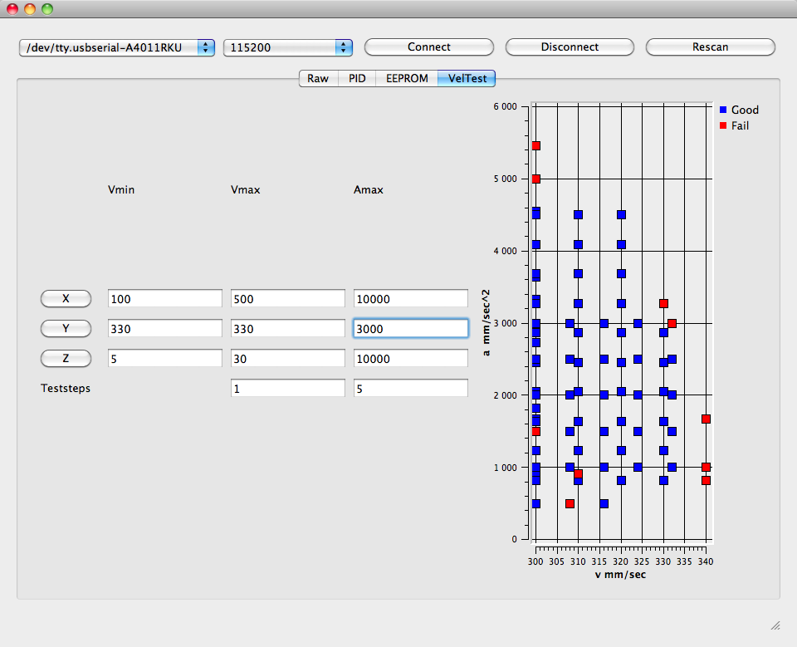Click the red Fail legend swatch

click(x=723, y=125)
